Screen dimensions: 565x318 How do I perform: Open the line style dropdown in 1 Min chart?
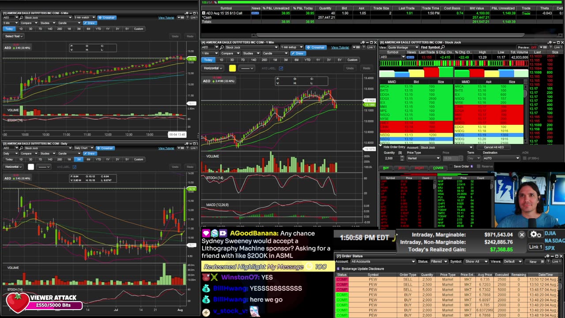click(x=247, y=68)
